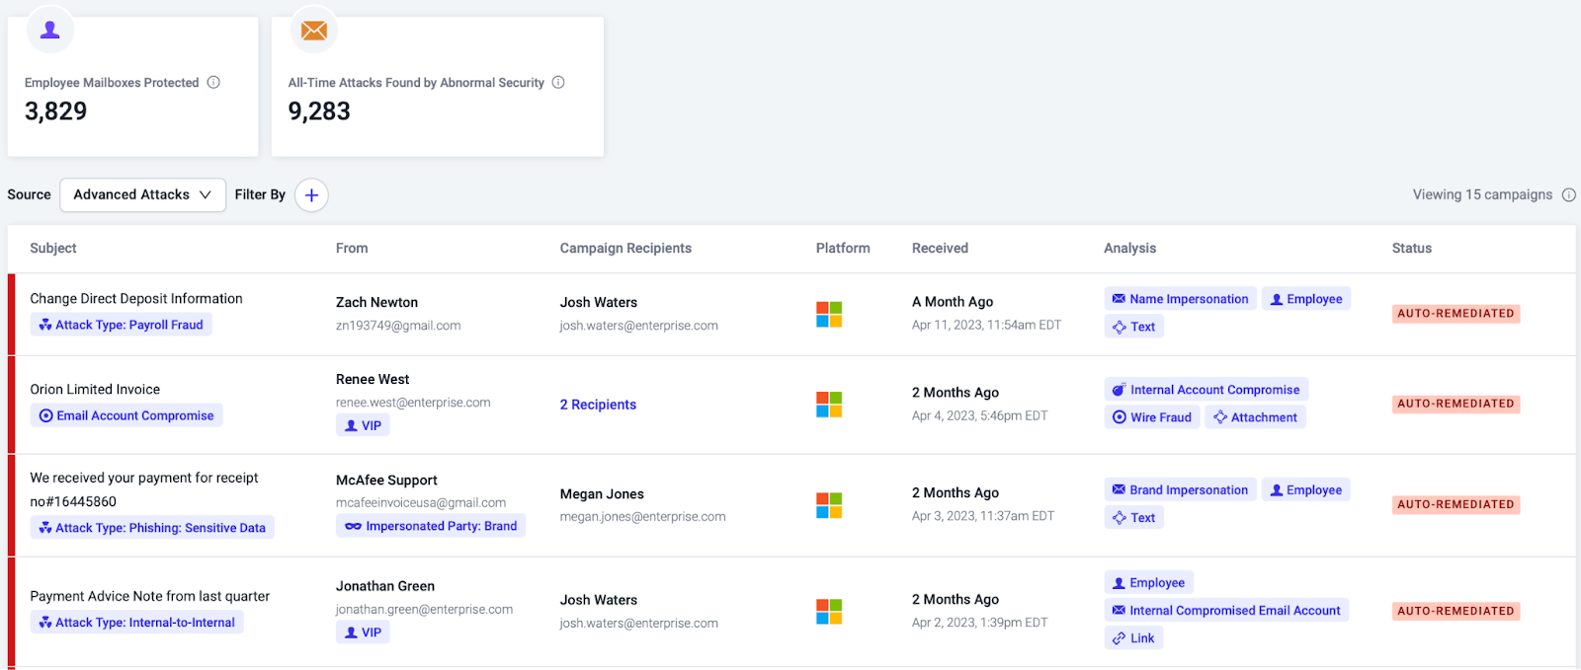Viewport: 1581px width, 670px height.
Task: Click the Microsoft platform icon in McAfee Support row
Action: click(x=829, y=505)
